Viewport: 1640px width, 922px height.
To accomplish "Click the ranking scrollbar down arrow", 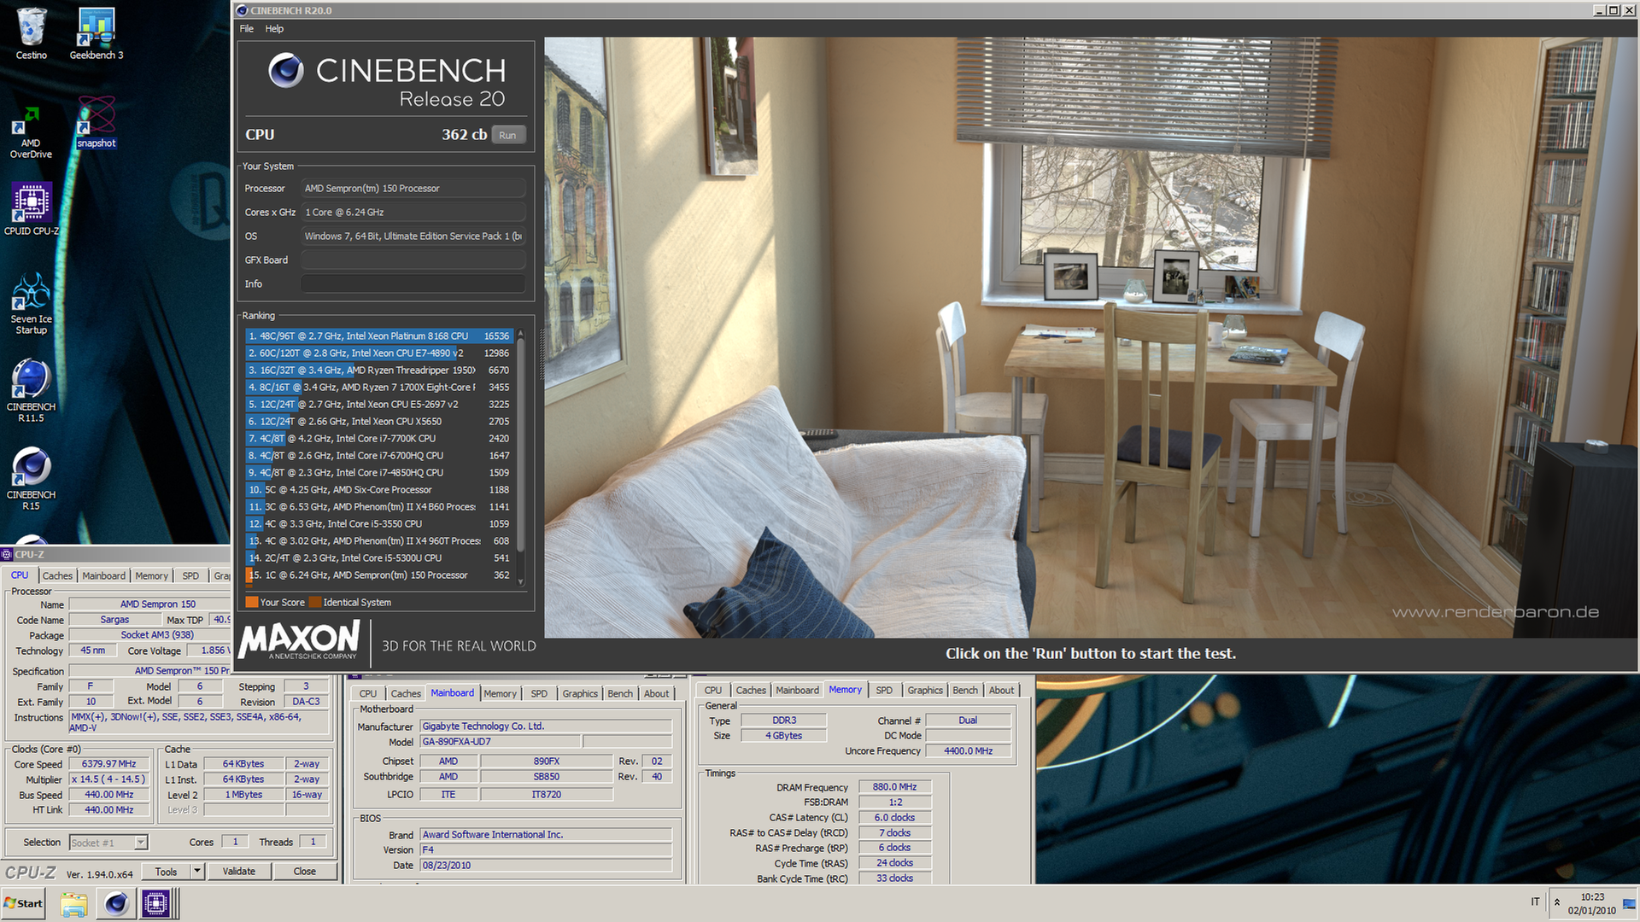I will 520,583.
